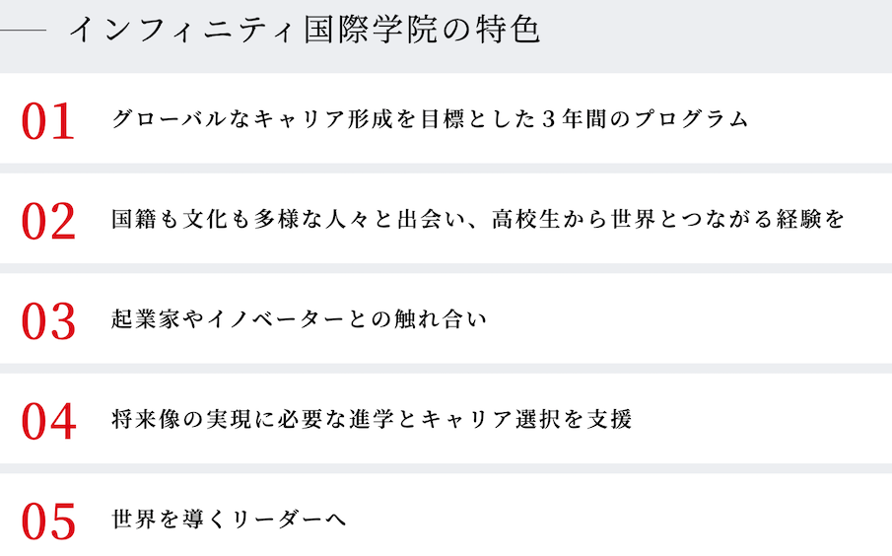Open the 将来像の実現に必要な進学 feature

coord(446,419)
